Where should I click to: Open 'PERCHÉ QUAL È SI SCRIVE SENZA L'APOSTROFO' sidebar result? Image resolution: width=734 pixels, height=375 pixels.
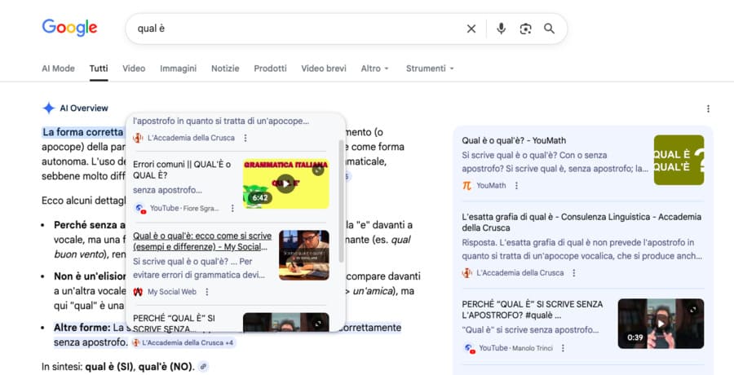533,310
